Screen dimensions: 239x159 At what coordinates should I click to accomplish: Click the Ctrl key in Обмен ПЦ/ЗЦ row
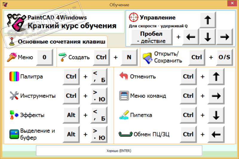coord(188,134)
